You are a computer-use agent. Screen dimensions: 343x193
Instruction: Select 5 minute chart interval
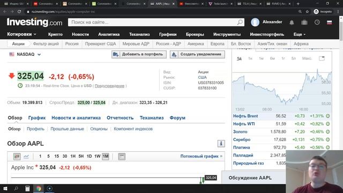(x=48, y=156)
